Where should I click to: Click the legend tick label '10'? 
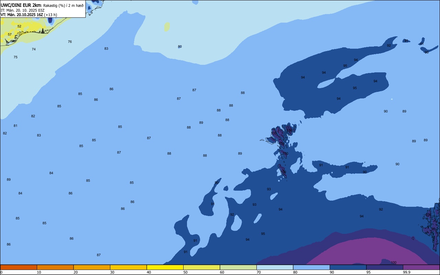pos(39,272)
